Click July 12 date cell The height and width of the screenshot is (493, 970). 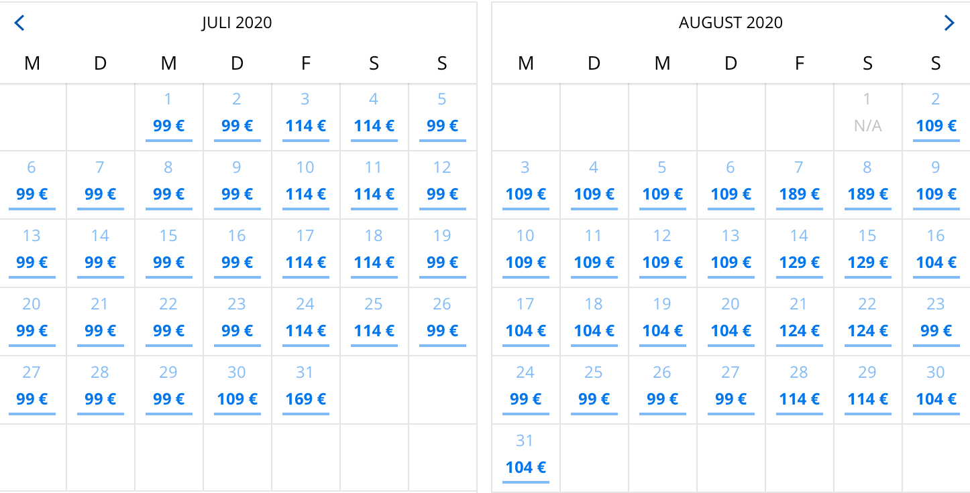442,186
